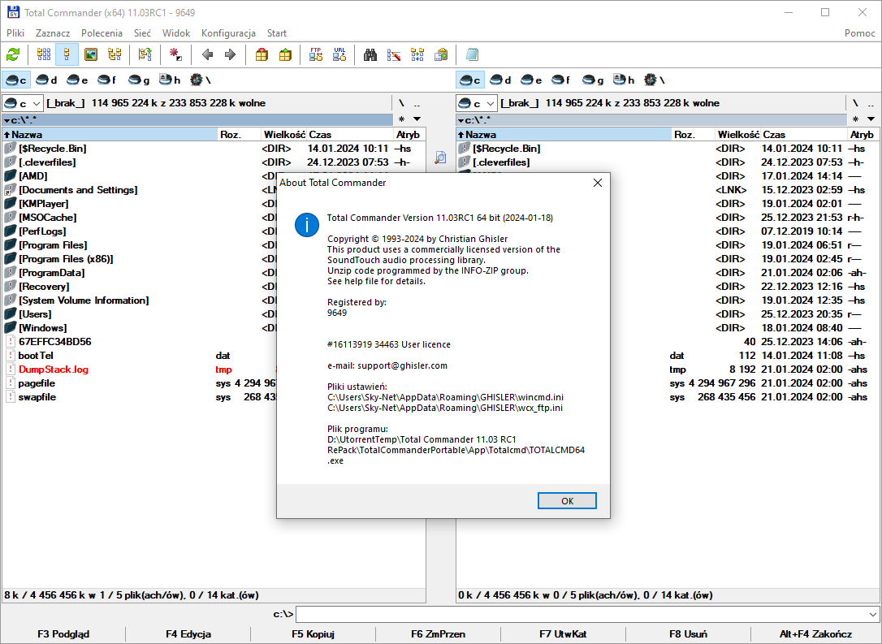This screenshot has width=882, height=644.
Task: Select DumpStack.log file in left panel
Action: (x=54, y=370)
